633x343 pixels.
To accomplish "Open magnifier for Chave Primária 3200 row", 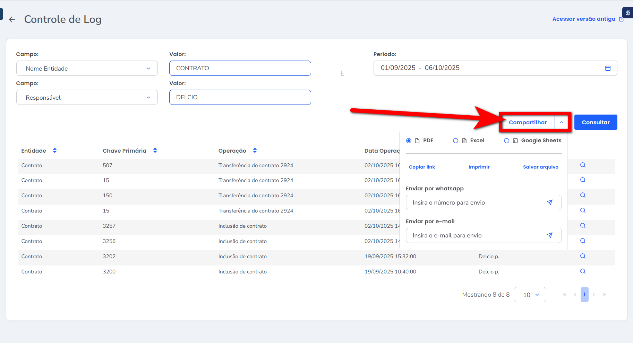I will coord(583,271).
